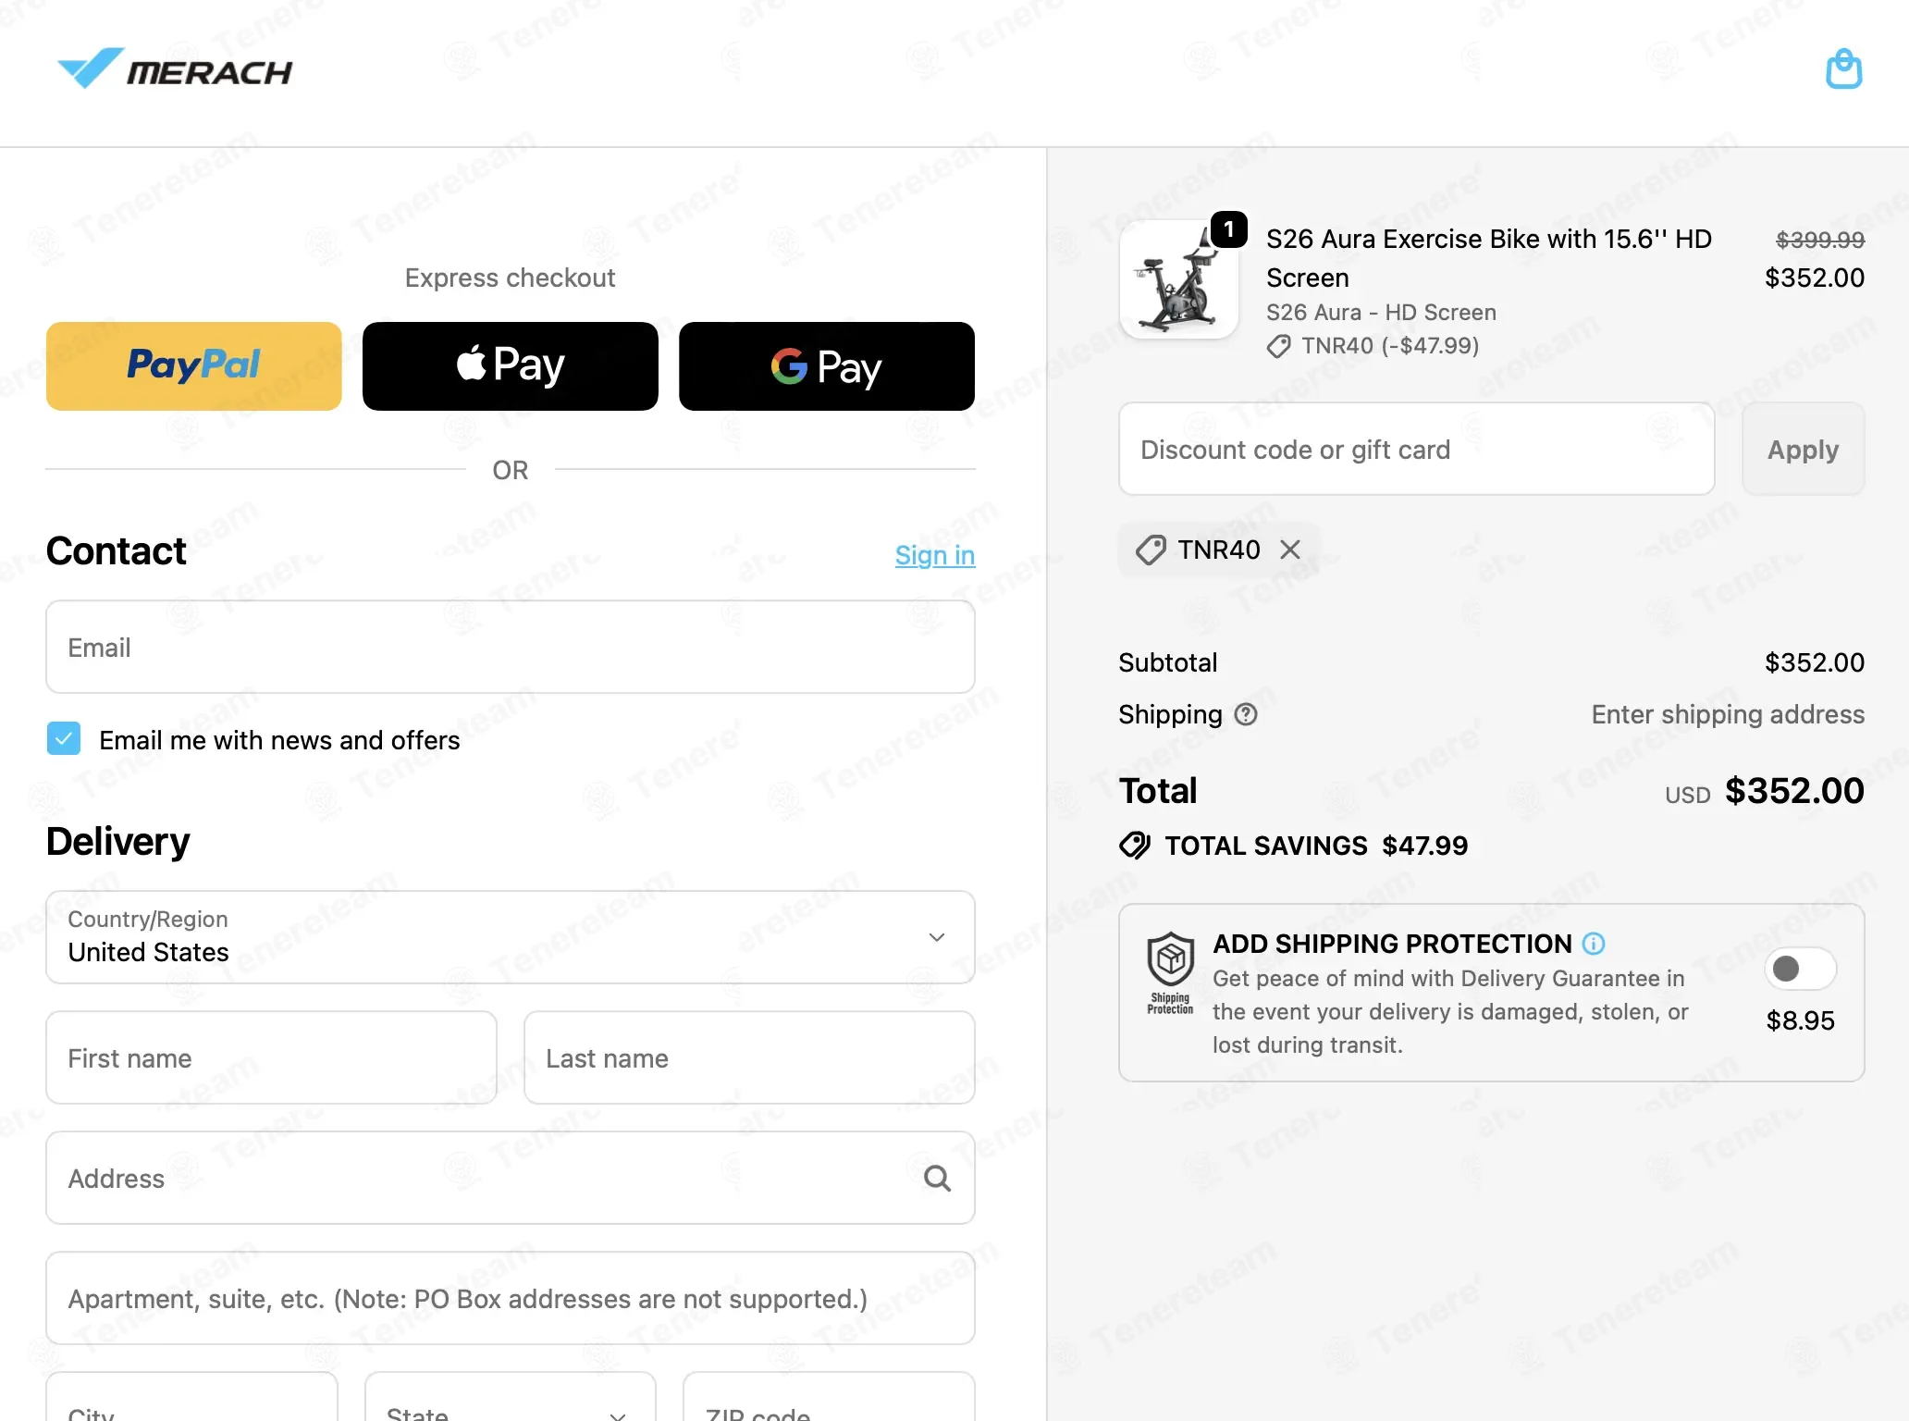Click the struck-through $399.99 price

(x=1820, y=240)
